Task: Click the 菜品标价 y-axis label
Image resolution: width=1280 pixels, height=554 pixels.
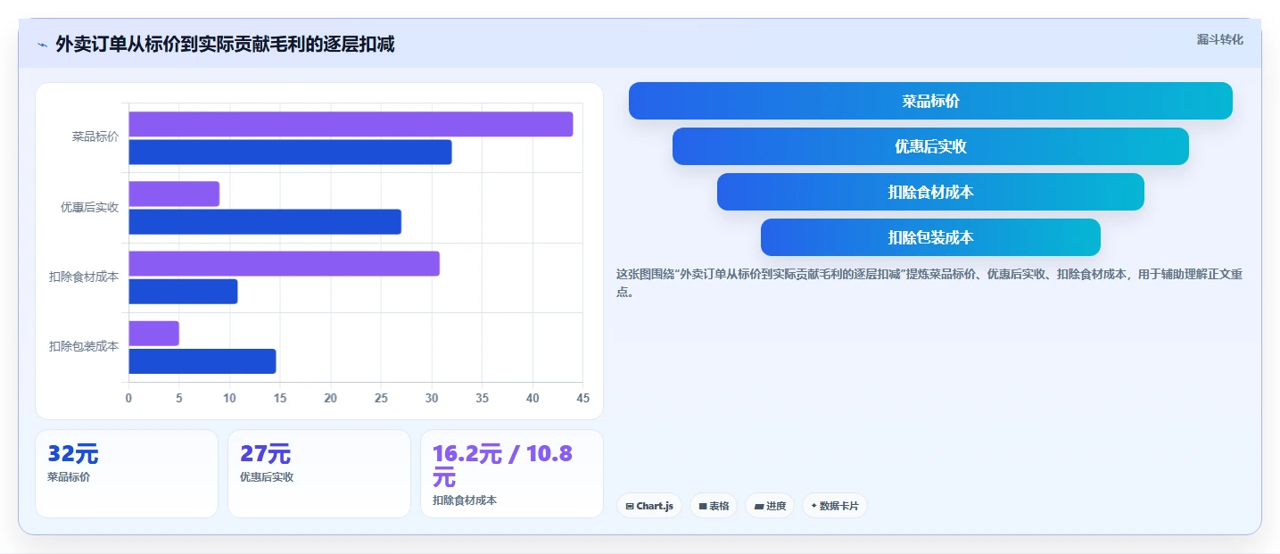Action: tap(95, 136)
